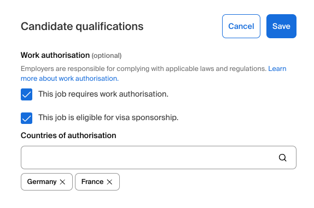Focus the countries of authorisation search field
314x208 pixels.
(159, 157)
